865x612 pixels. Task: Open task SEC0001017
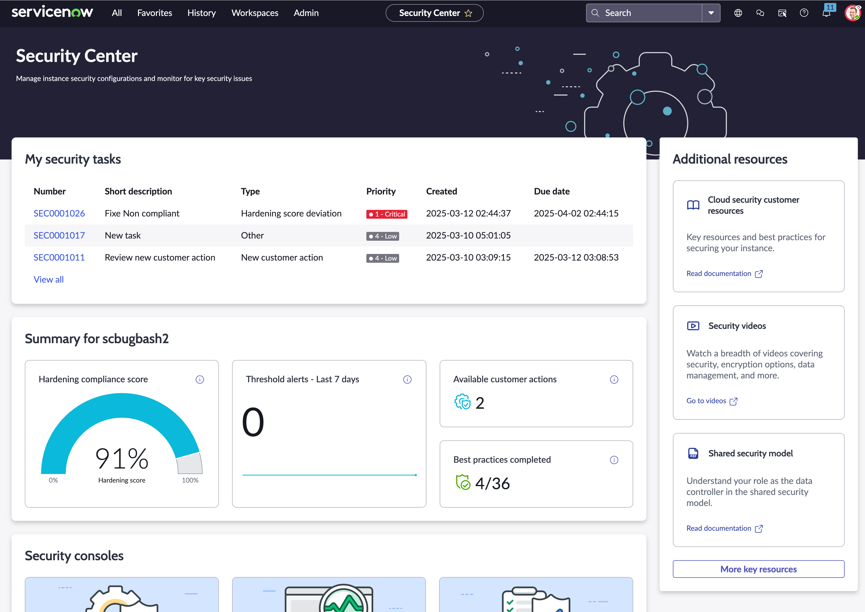point(59,235)
